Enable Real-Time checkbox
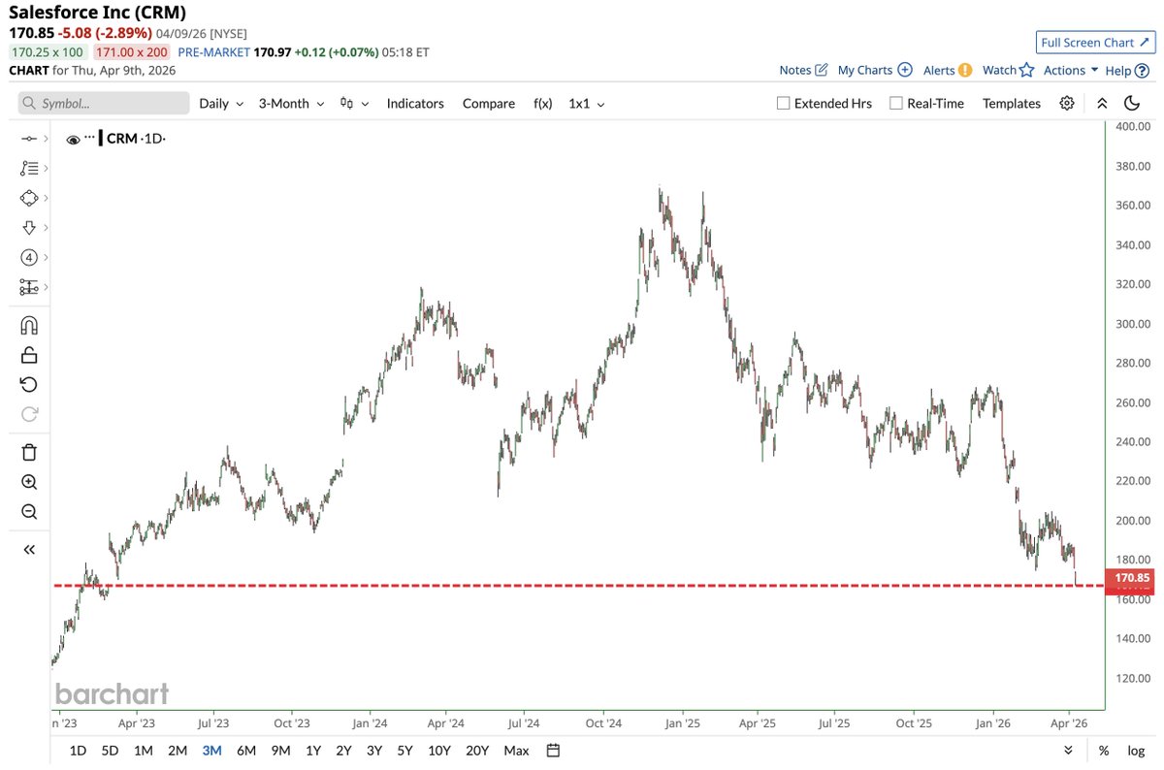Screen dimensions: 1164x770 (895, 103)
